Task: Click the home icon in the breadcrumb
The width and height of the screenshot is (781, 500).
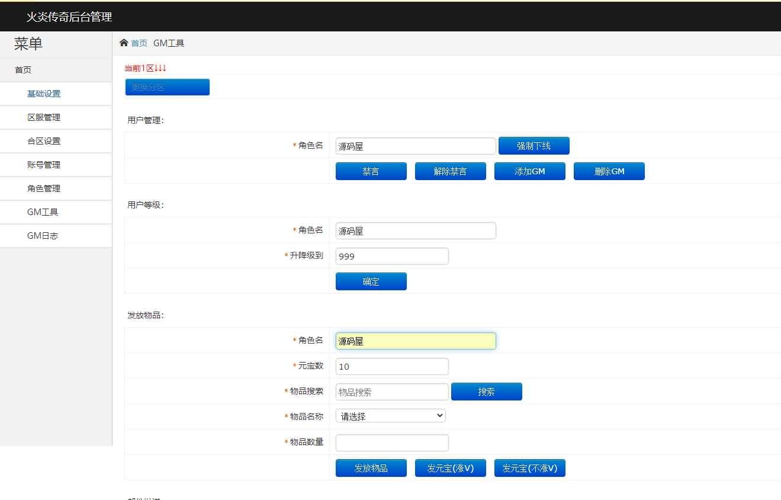Action: (124, 42)
